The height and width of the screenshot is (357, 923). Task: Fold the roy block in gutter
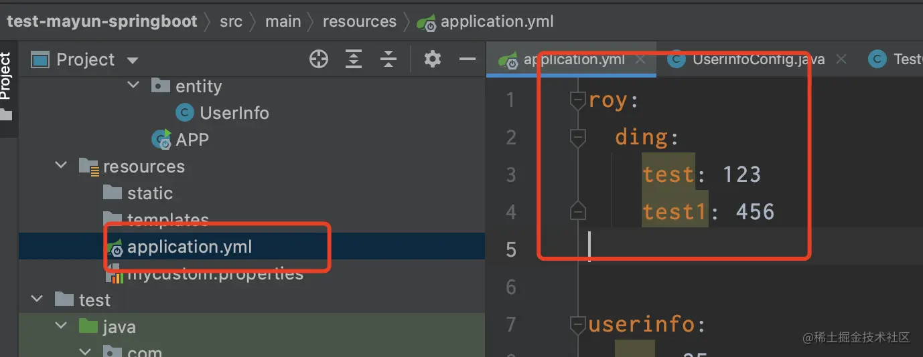click(x=577, y=100)
